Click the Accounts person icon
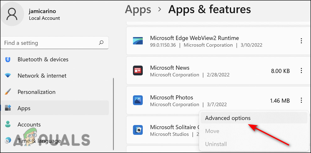The width and height of the screenshot is (311, 153). point(8,124)
